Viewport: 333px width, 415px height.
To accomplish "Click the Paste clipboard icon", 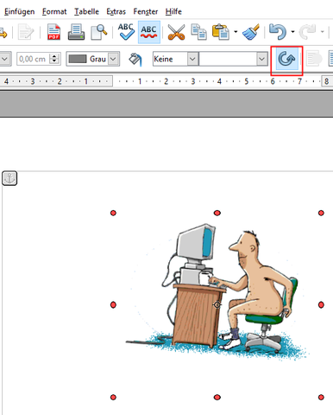I will click(221, 32).
